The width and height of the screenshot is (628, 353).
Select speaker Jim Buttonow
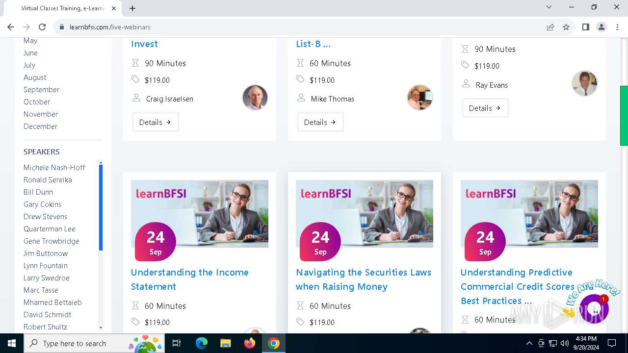click(46, 253)
